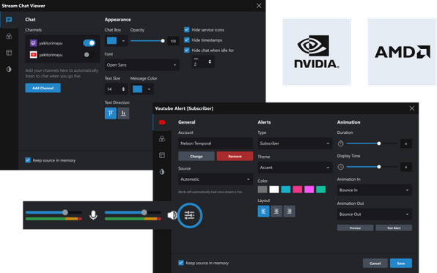This screenshot has width=437, height=273.
Task: Uncheck Hide chat when idle for
Action: [187, 50]
